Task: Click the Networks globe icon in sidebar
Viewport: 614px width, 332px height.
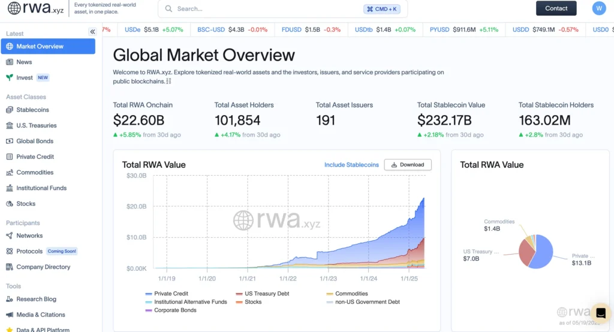Action: (x=10, y=236)
